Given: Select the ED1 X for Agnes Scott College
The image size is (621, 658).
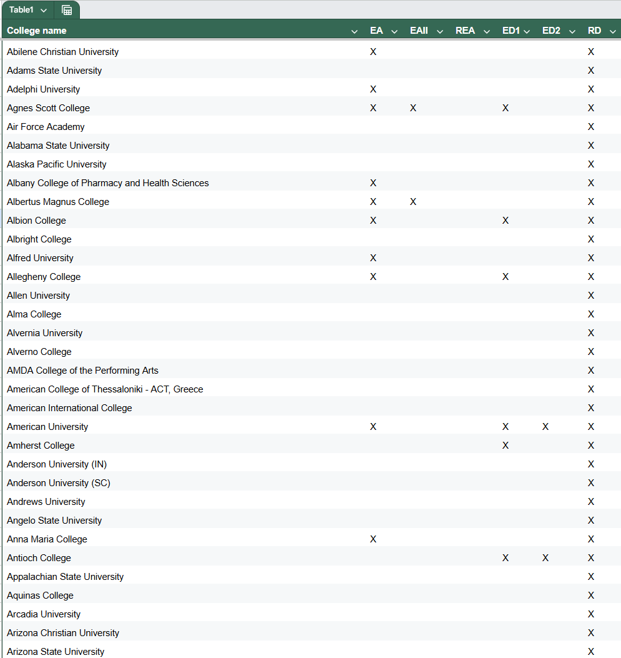Looking at the screenshot, I should [x=506, y=108].
